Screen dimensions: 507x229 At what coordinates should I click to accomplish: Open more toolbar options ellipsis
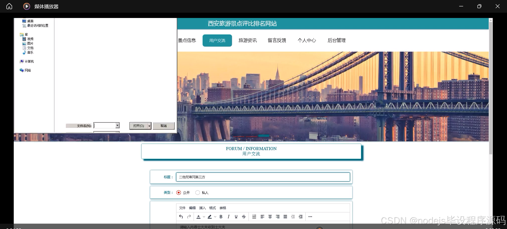pos(310,217)
